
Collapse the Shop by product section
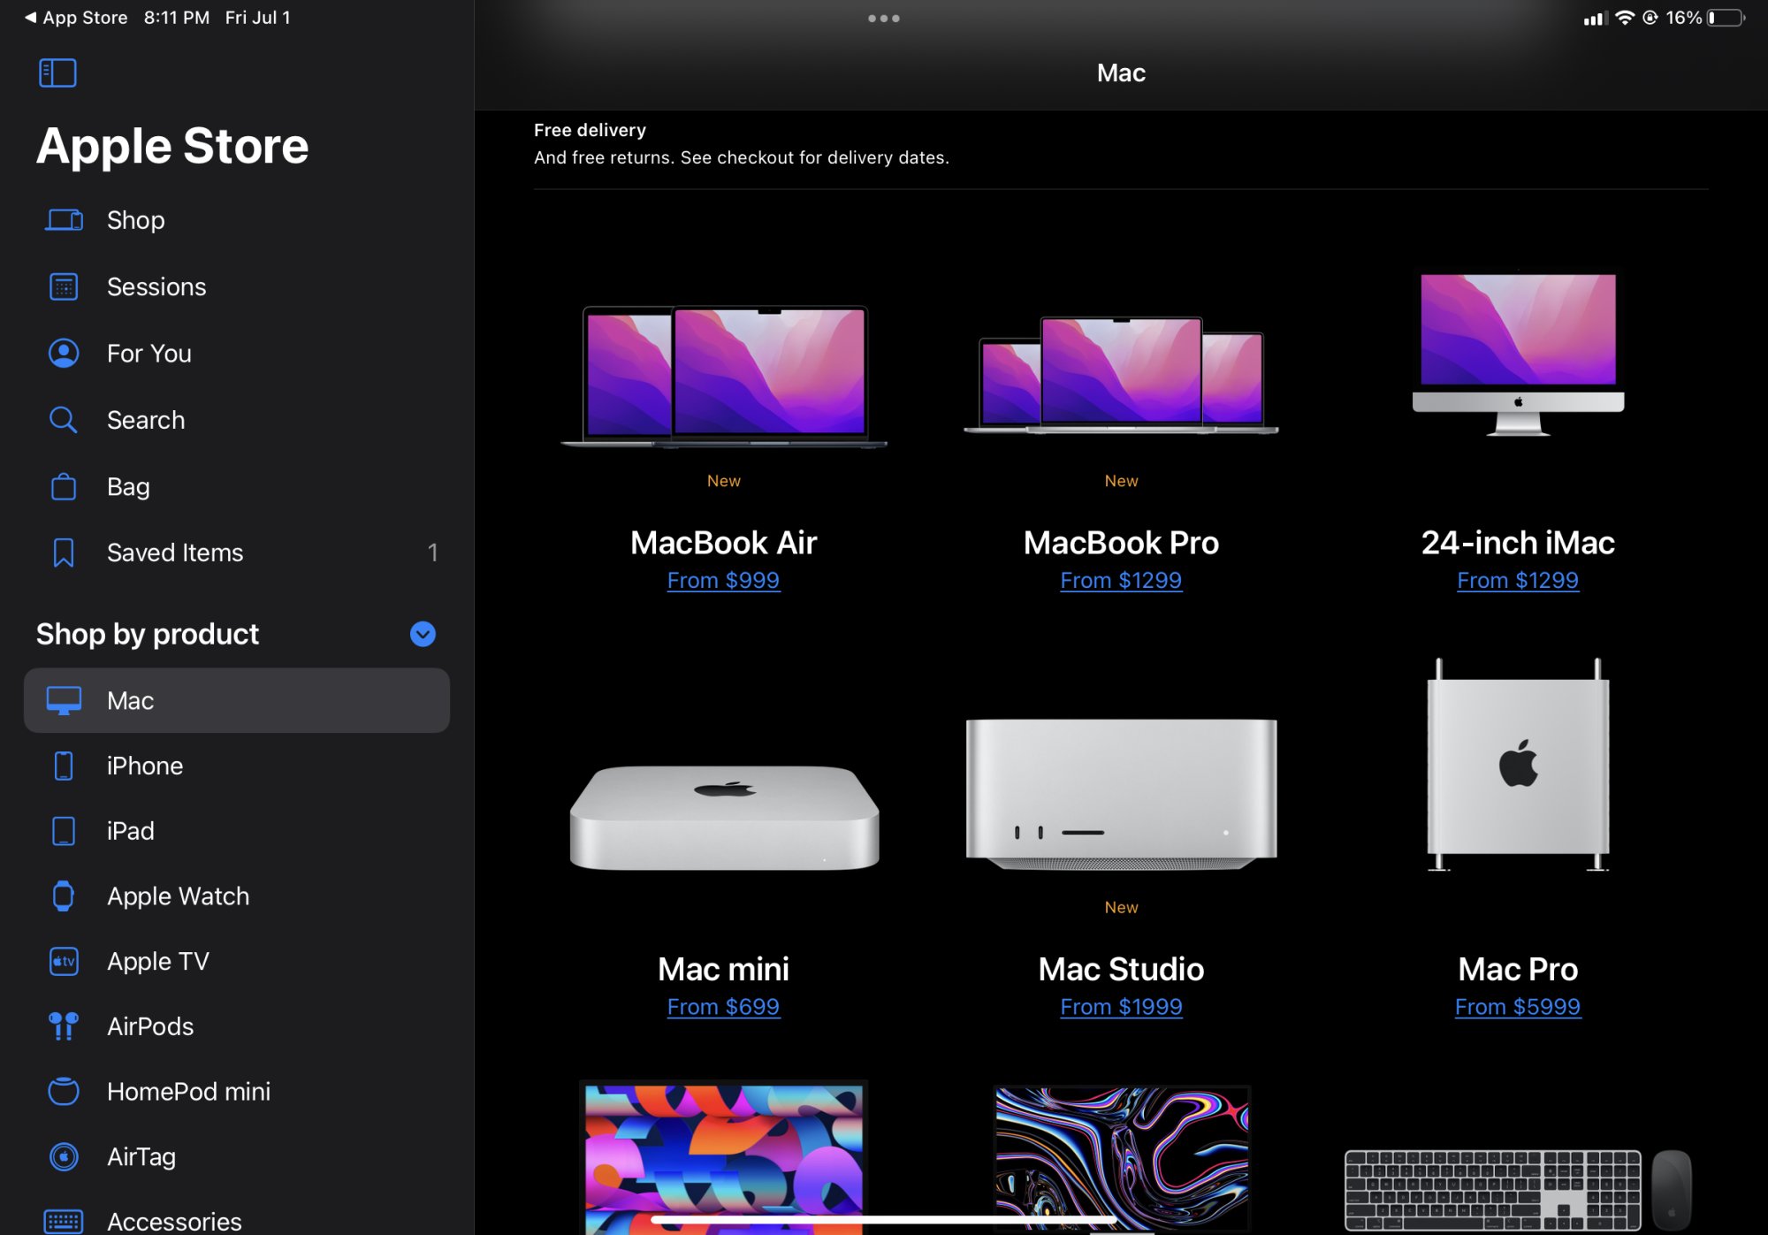[x=423, y=634]
